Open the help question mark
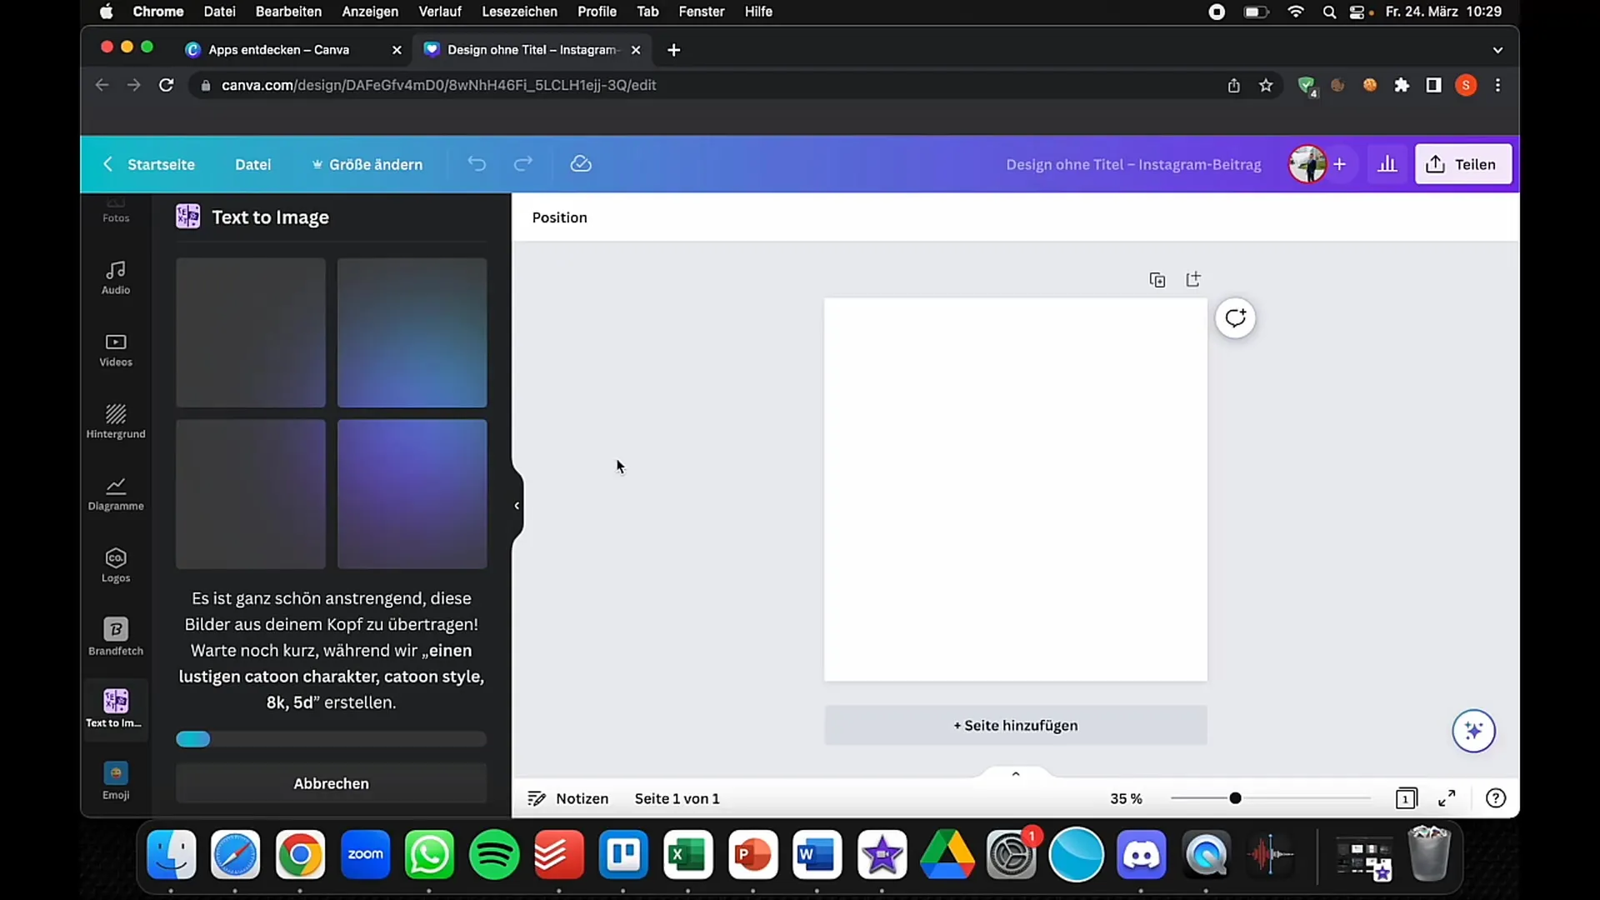 [x=1496, y=798]
